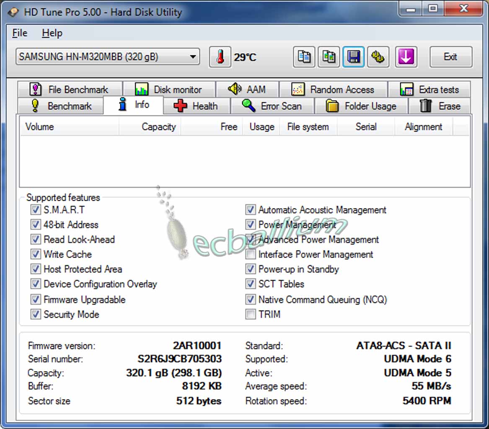The image size is (489, 429).
Task: Click the copy info to clipboard icon
Action: pos(304,57)
